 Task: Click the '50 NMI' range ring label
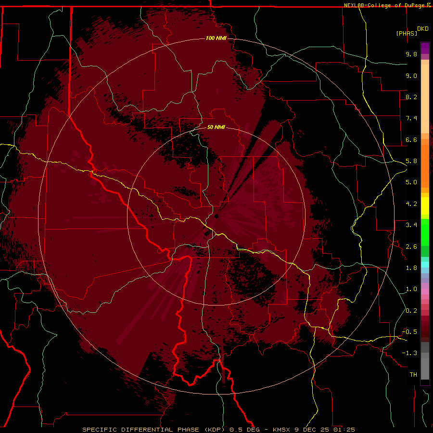[x=216, y=127]
